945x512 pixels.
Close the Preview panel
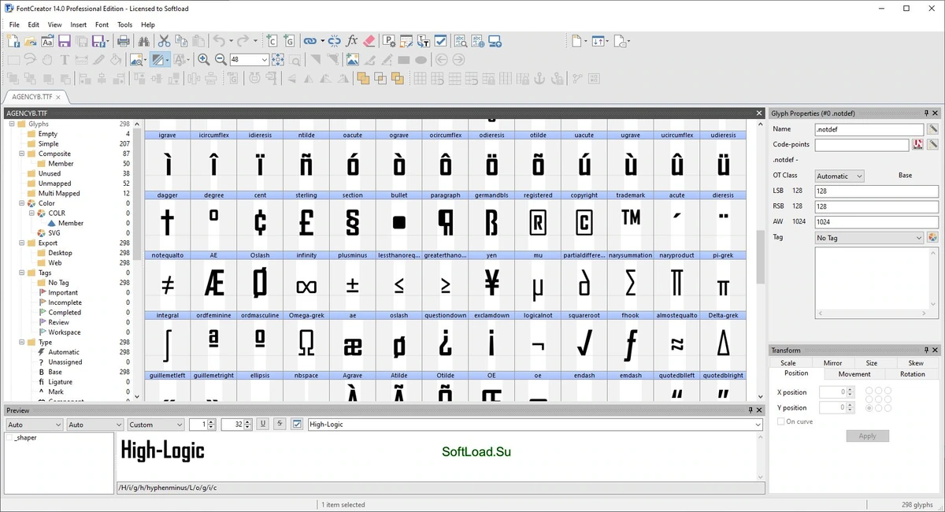click(760, 410)
